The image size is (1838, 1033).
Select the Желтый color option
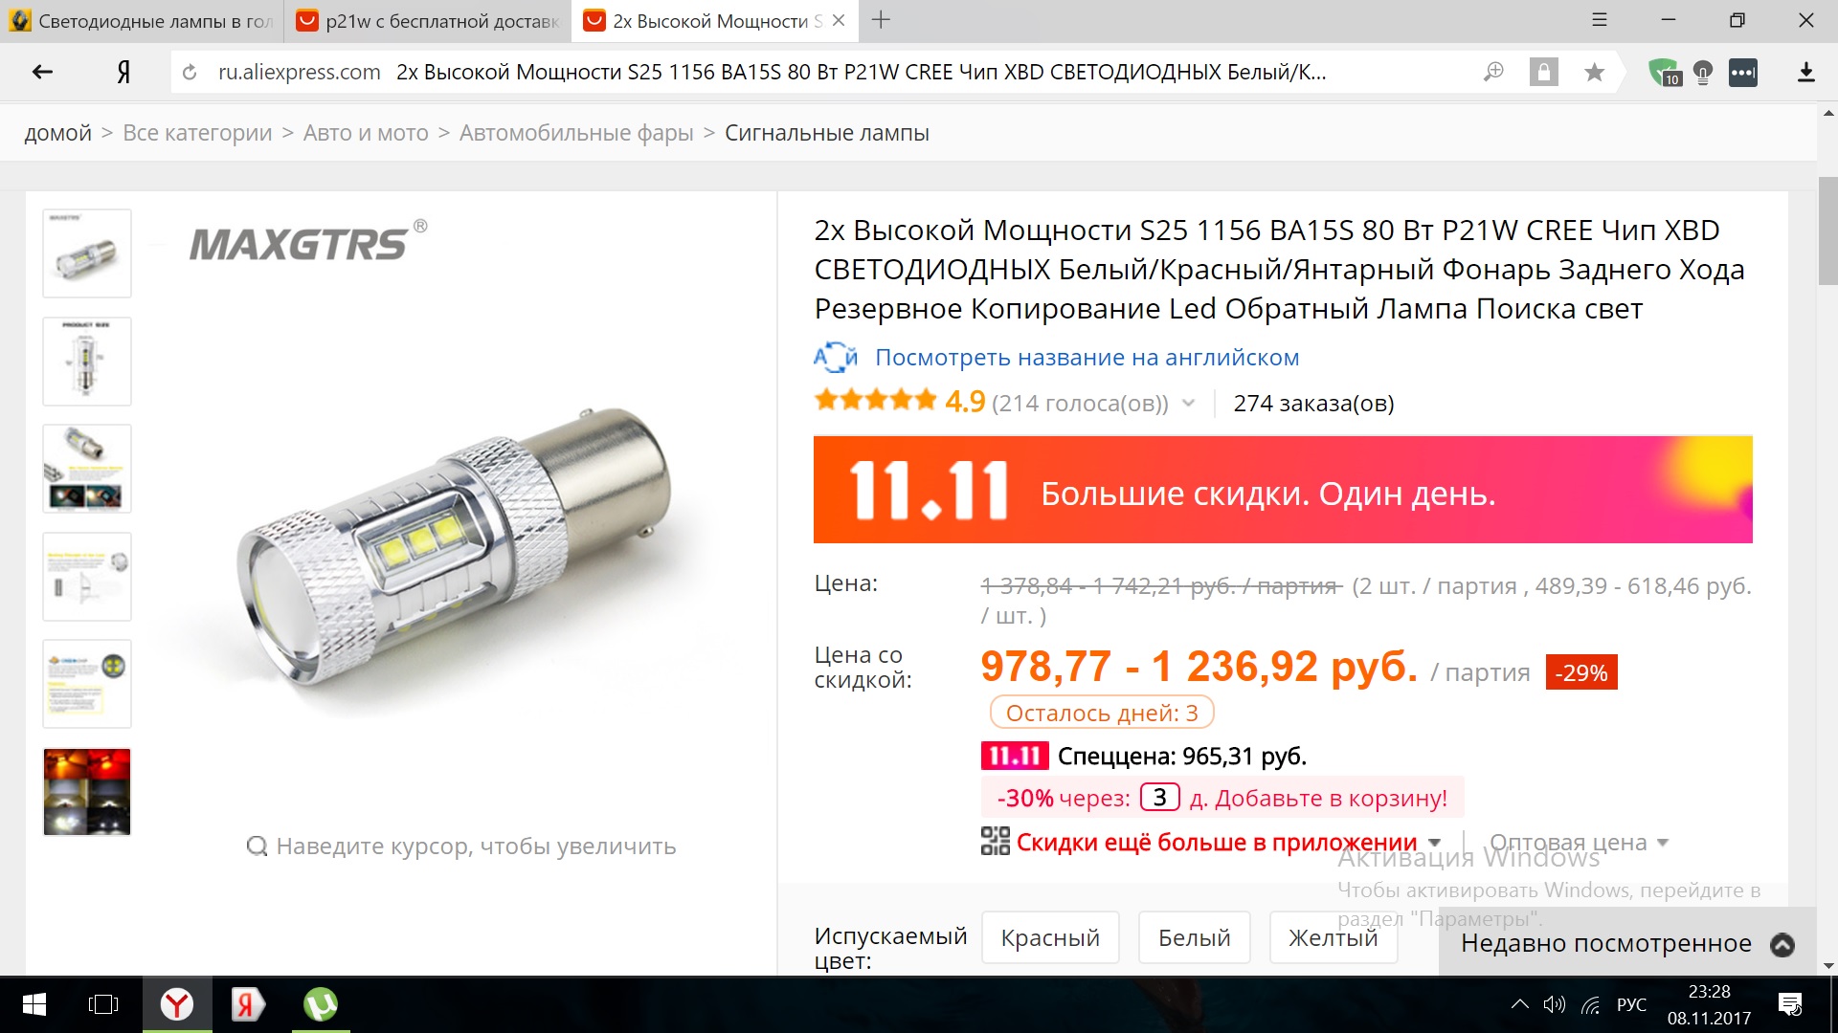click(x=1333, y=937)
